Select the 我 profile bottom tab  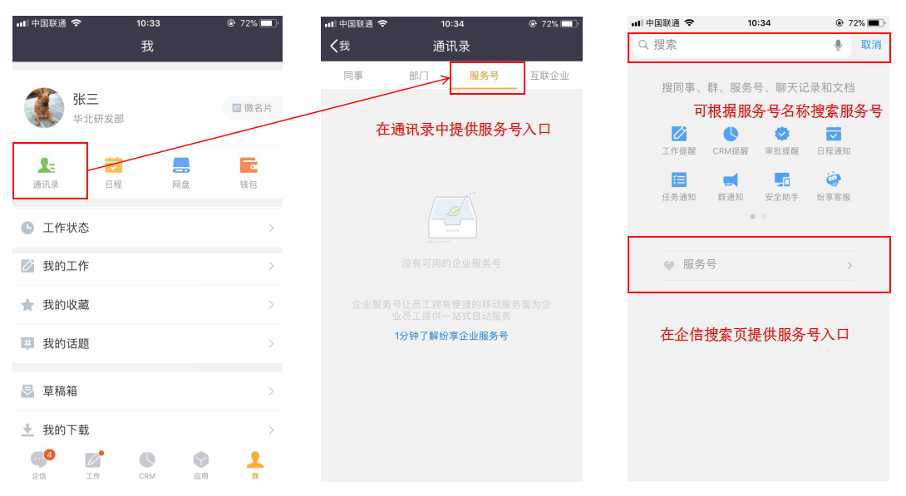click(x=255, y=464)
